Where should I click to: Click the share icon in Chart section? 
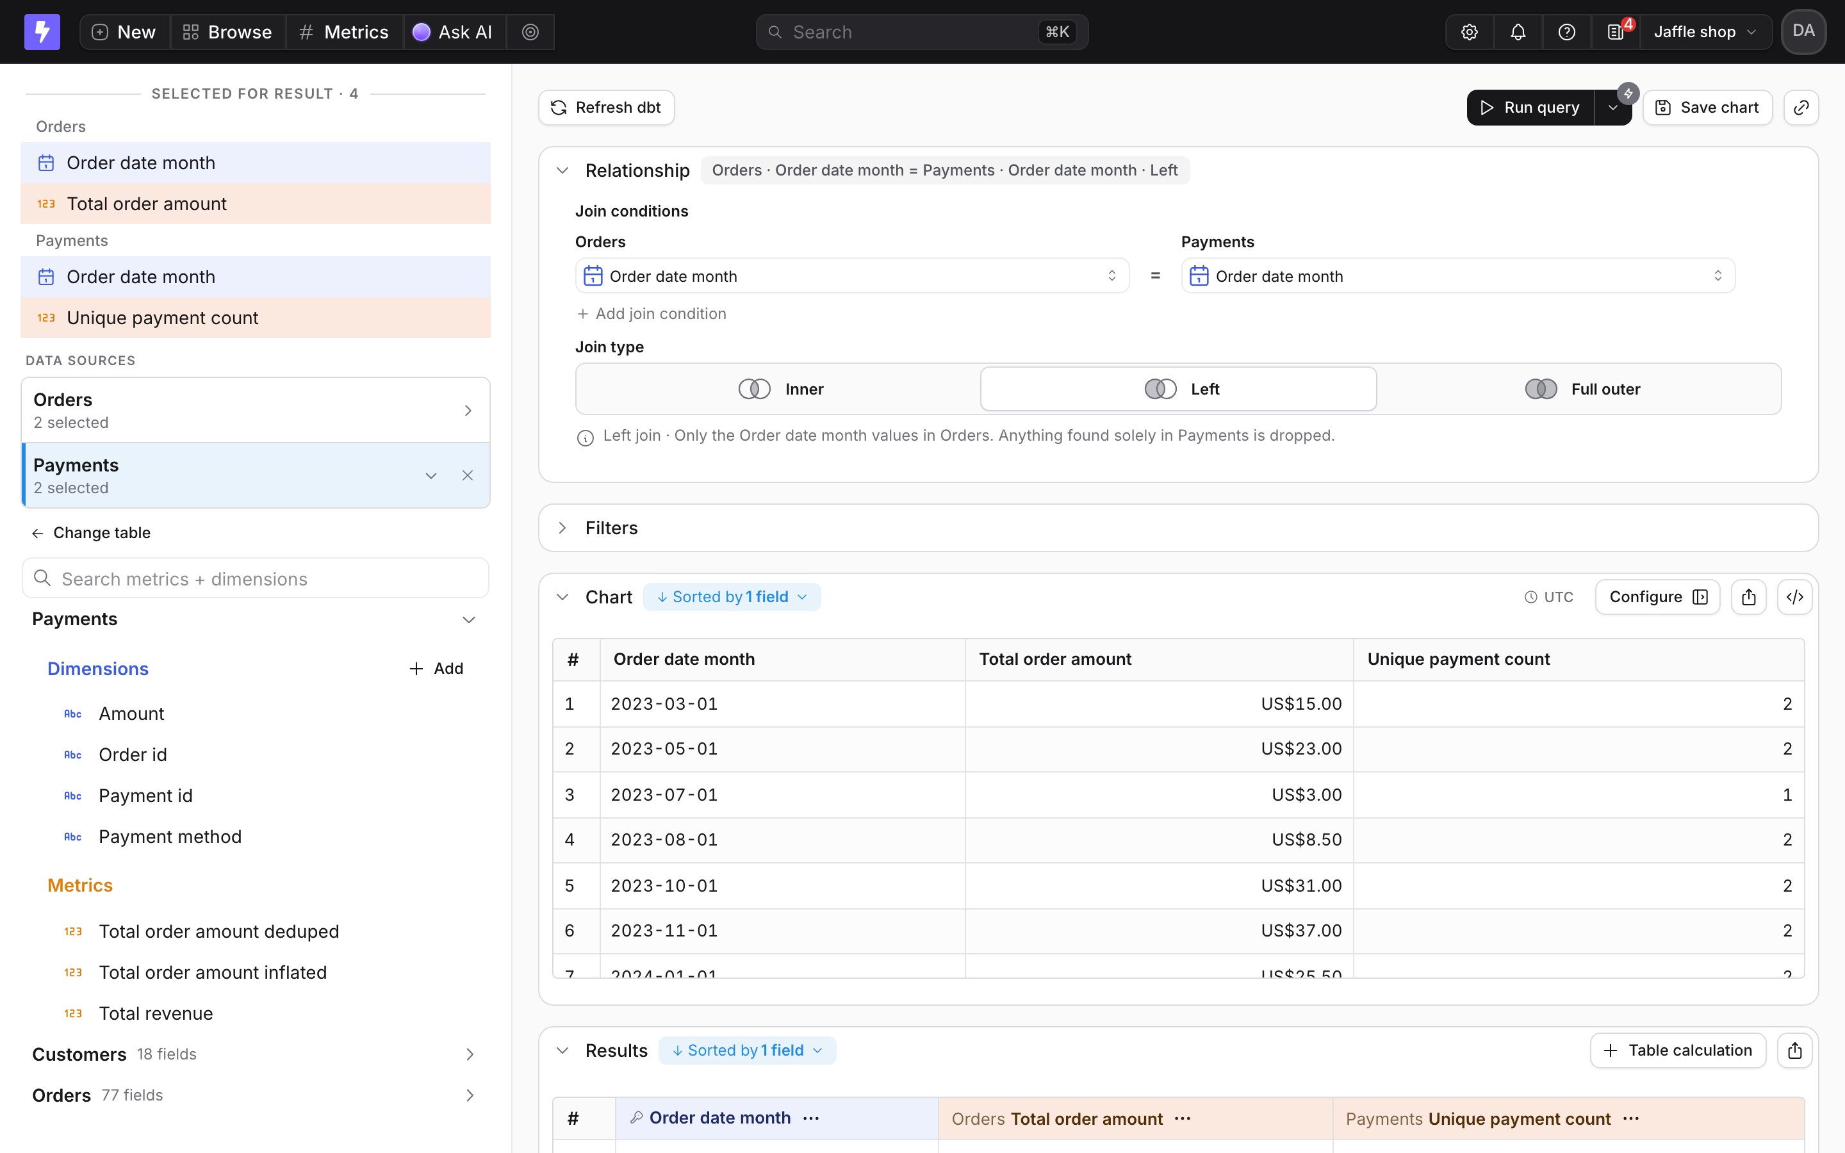point(1748,597)
